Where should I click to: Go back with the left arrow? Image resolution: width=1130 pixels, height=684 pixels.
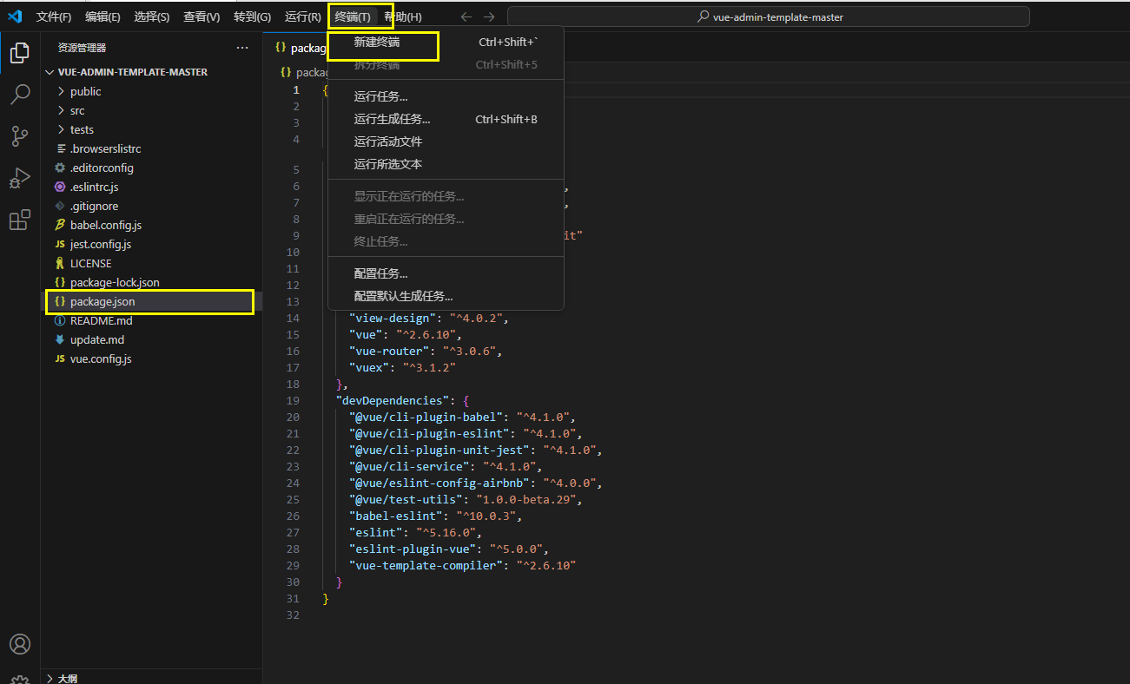coord(466,16)
